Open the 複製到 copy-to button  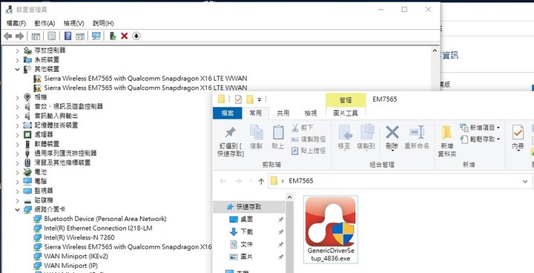[x=366, y=137]
